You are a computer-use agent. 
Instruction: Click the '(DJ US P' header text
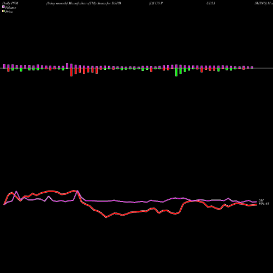click(x=156, y=3)
